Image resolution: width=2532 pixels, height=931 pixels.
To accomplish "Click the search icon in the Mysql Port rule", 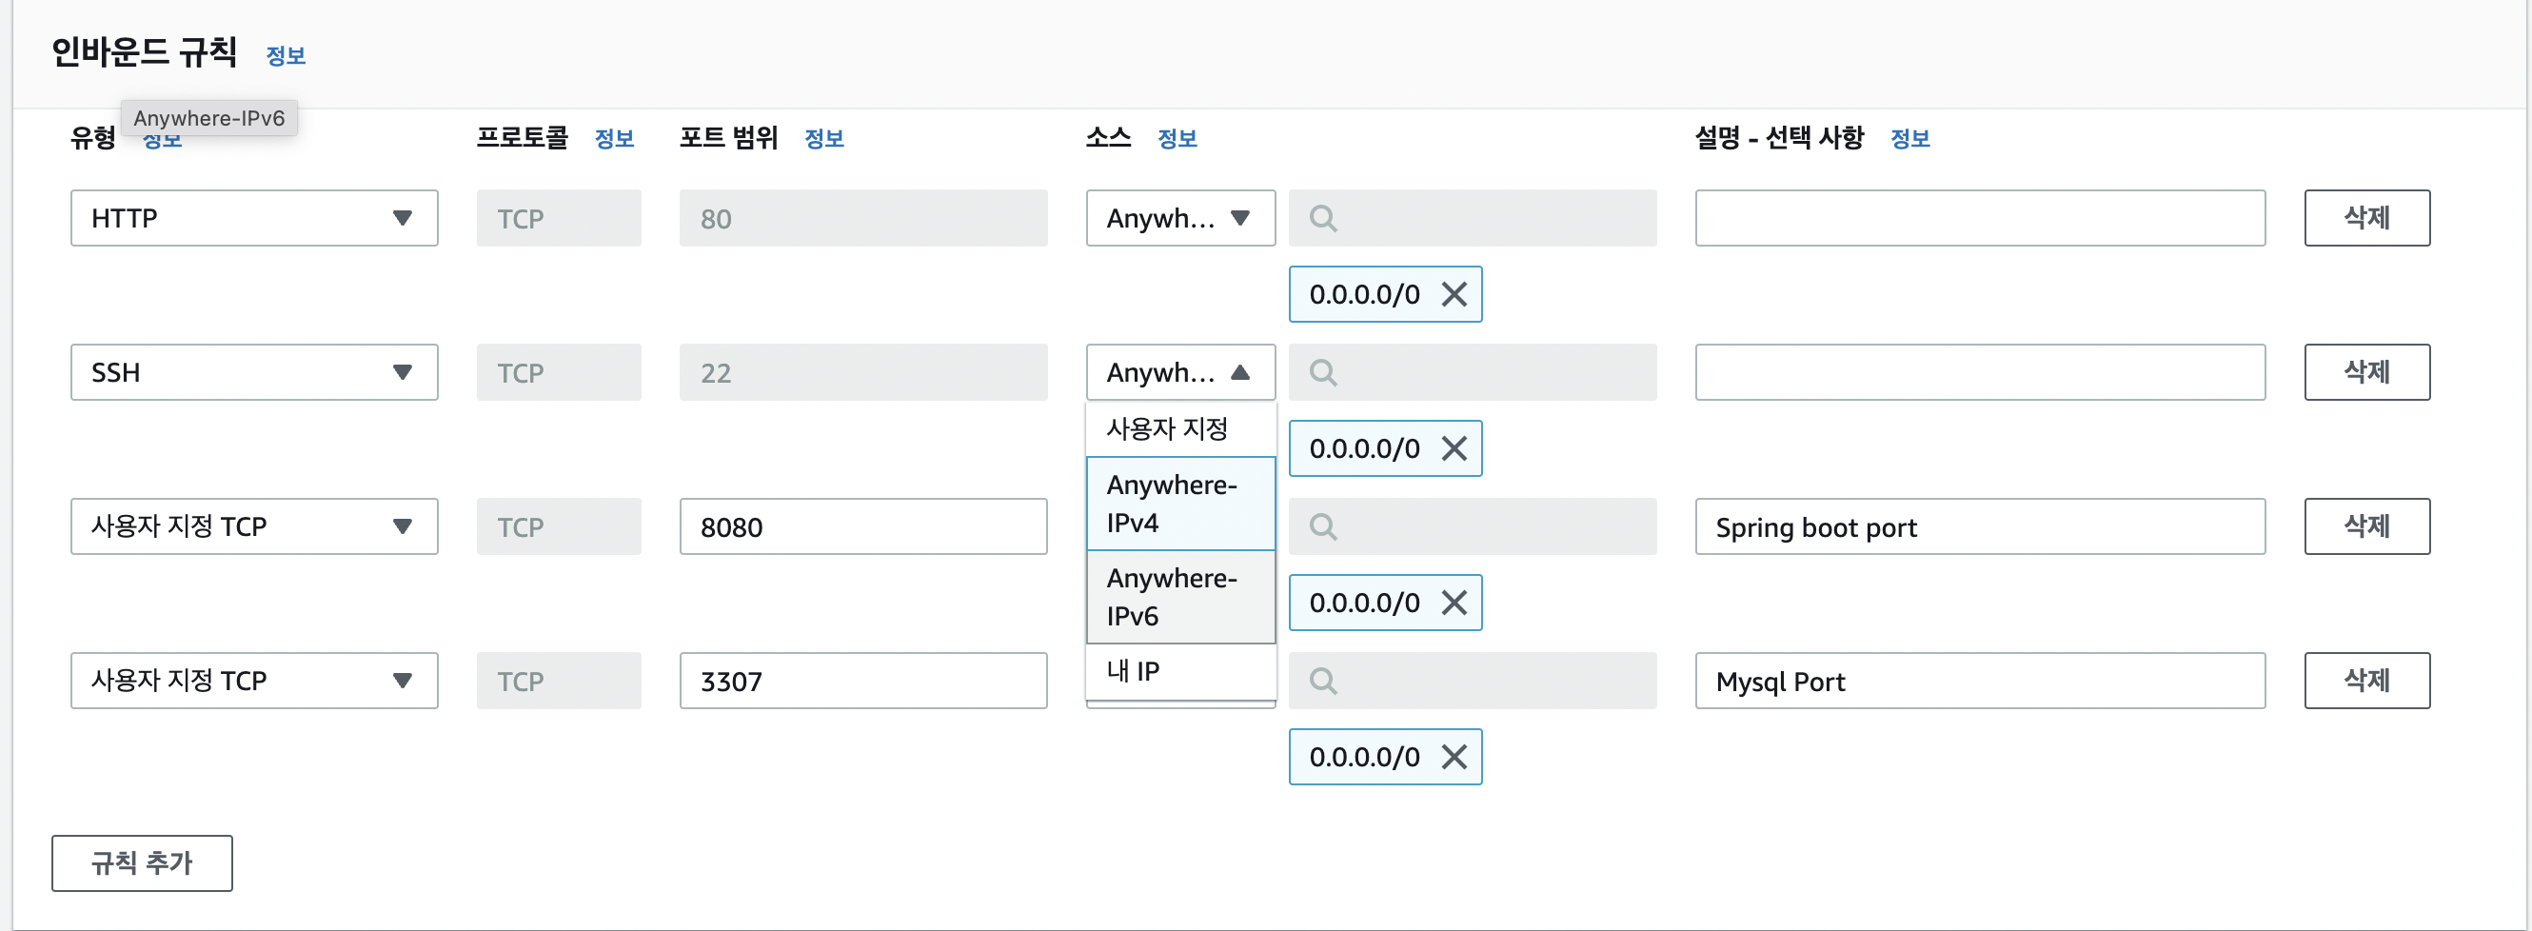I will coord(1323,682).
